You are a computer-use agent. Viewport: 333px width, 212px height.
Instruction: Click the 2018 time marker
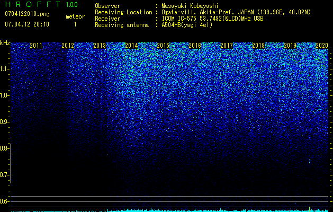pos(258,46)
